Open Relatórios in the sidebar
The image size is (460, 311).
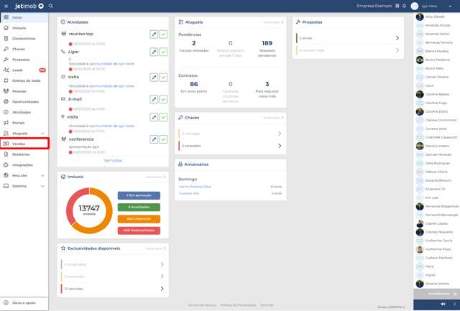[24, 154]
